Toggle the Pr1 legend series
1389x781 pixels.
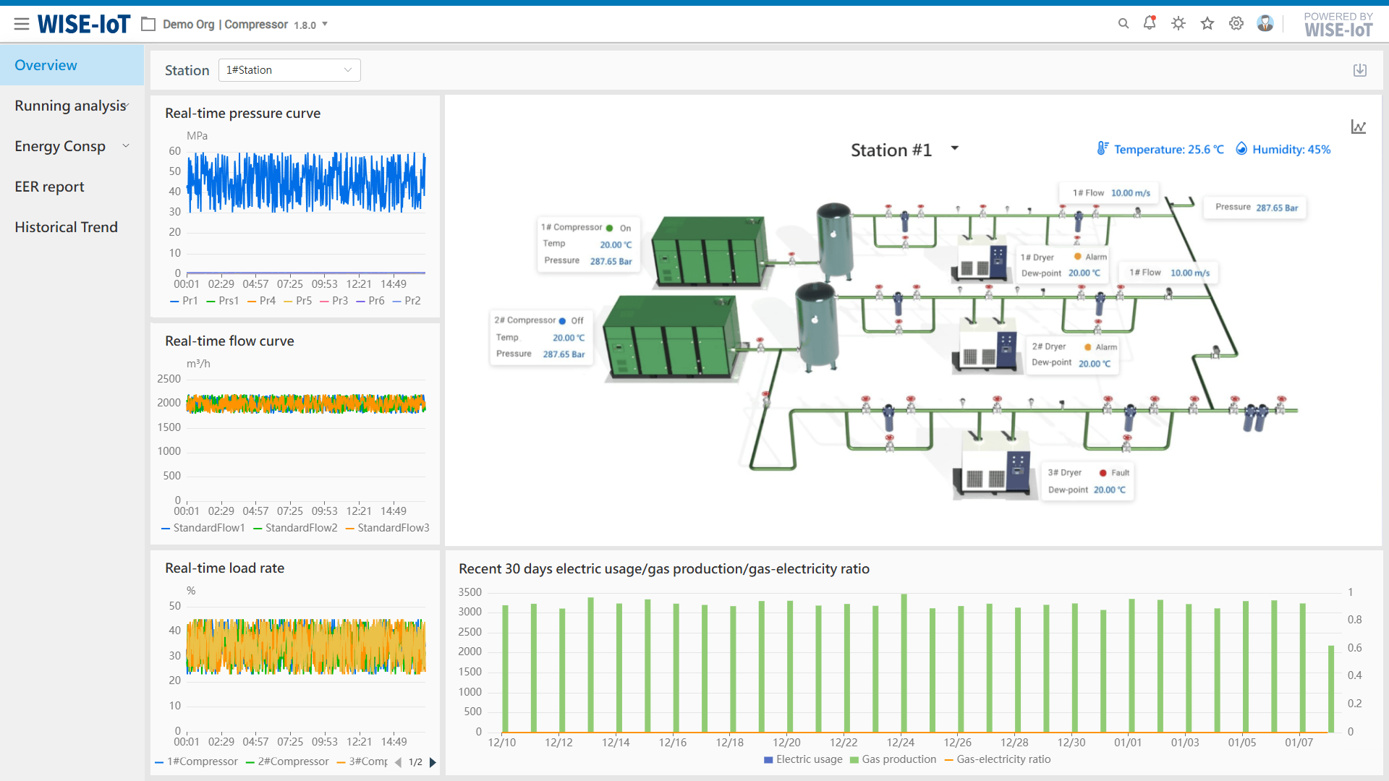point(184,301)
